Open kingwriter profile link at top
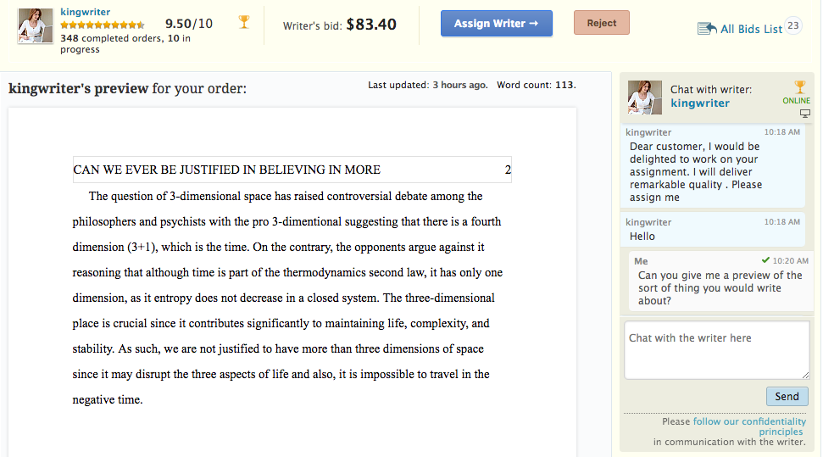 [86, 13]
